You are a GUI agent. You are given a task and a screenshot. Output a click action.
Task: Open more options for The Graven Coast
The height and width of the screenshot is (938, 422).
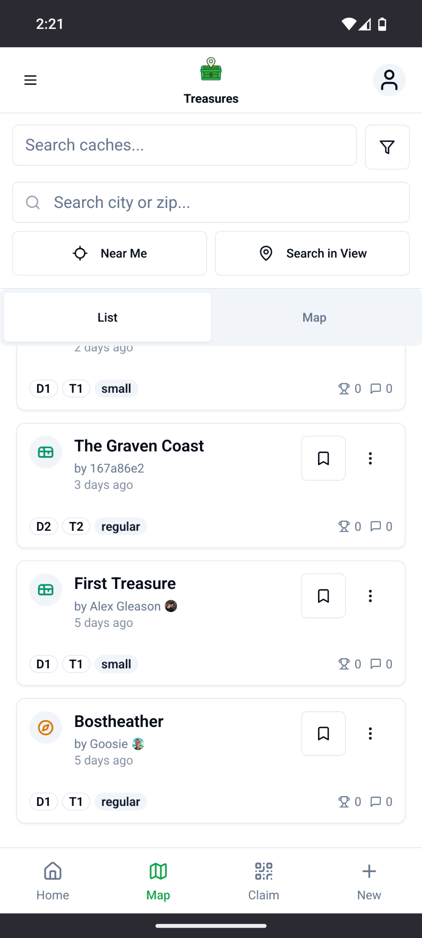(x=370, y=458)
